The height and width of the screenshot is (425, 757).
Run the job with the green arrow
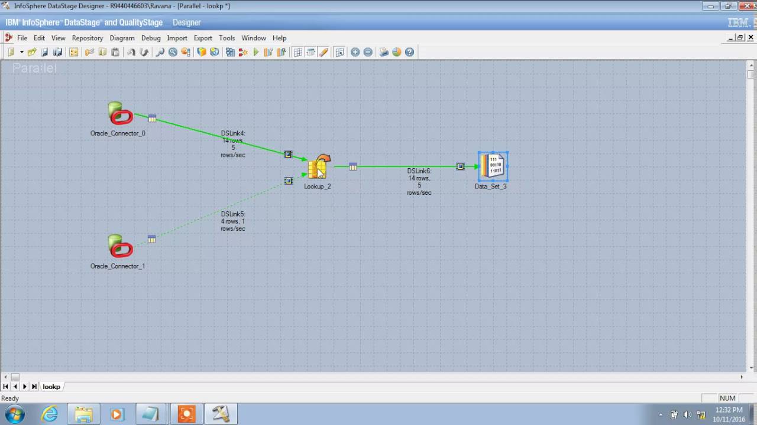tap(256, 52)
